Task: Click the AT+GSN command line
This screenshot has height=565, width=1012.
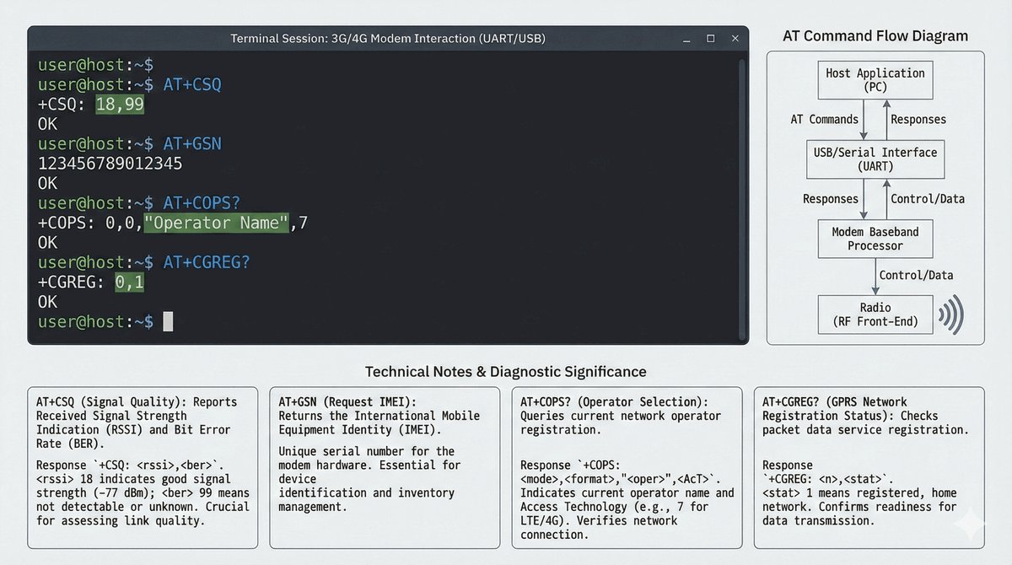Action: [x=192, y=143]
